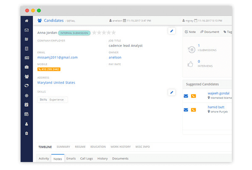Screen dimensions: 252x170
Task: Attach a Document to candidate
Action: point(210,32)
